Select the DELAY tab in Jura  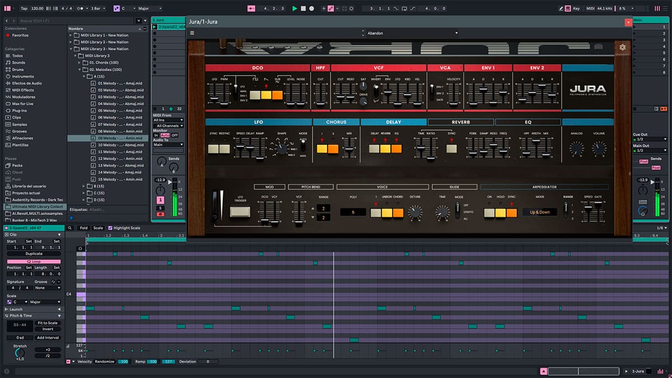[393, 122]
